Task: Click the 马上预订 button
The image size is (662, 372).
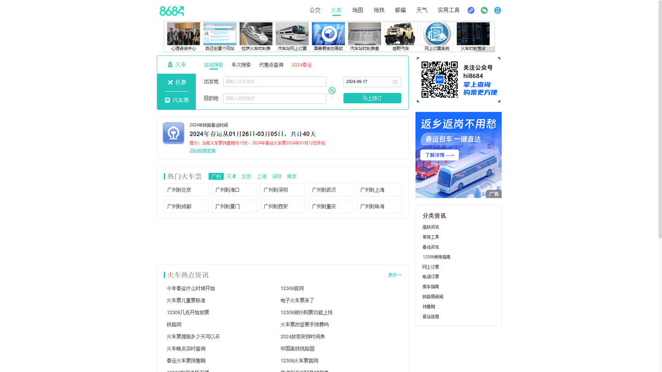Action: (x=372, y=98)
